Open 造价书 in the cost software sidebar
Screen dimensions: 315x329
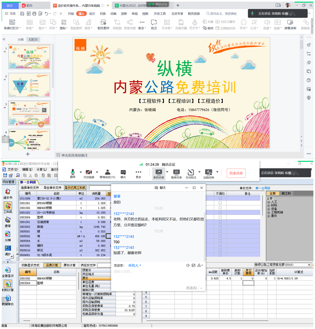tap(8, 194)
